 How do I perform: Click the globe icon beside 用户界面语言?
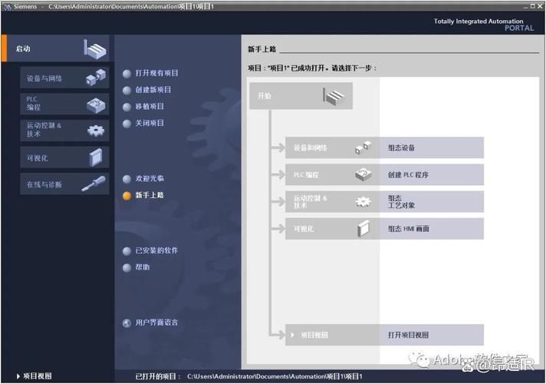pyautogui.click(x=127, y=323)
